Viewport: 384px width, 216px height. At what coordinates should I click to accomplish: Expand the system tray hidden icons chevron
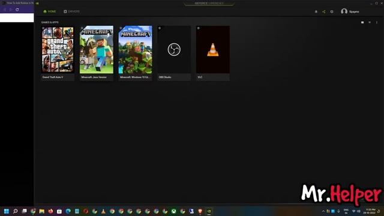pyautogui.click(x=323, y=211)
